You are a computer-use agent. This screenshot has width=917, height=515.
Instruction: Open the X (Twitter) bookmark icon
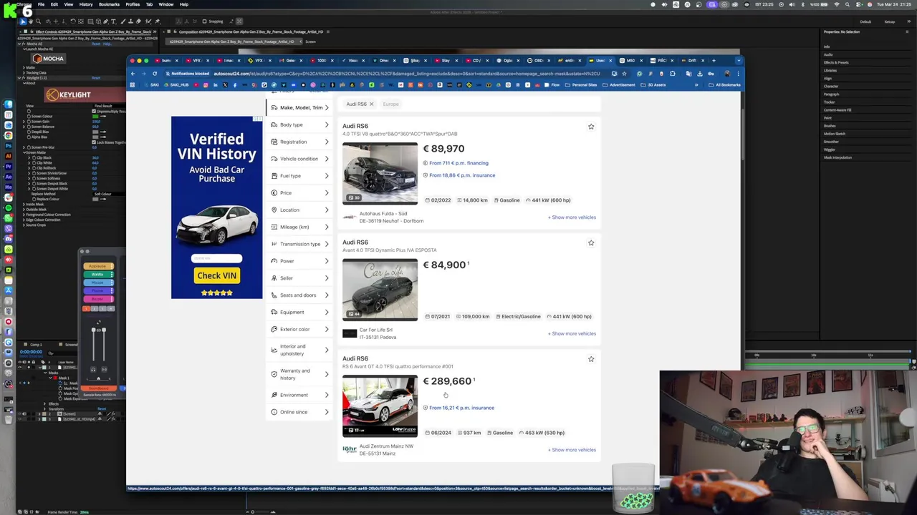point(225,85)
